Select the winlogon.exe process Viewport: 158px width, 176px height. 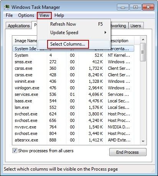point(73,88)
